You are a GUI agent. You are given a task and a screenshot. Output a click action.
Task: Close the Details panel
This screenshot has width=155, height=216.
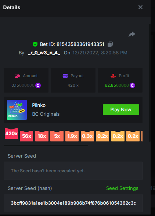(x=140, y=7)
